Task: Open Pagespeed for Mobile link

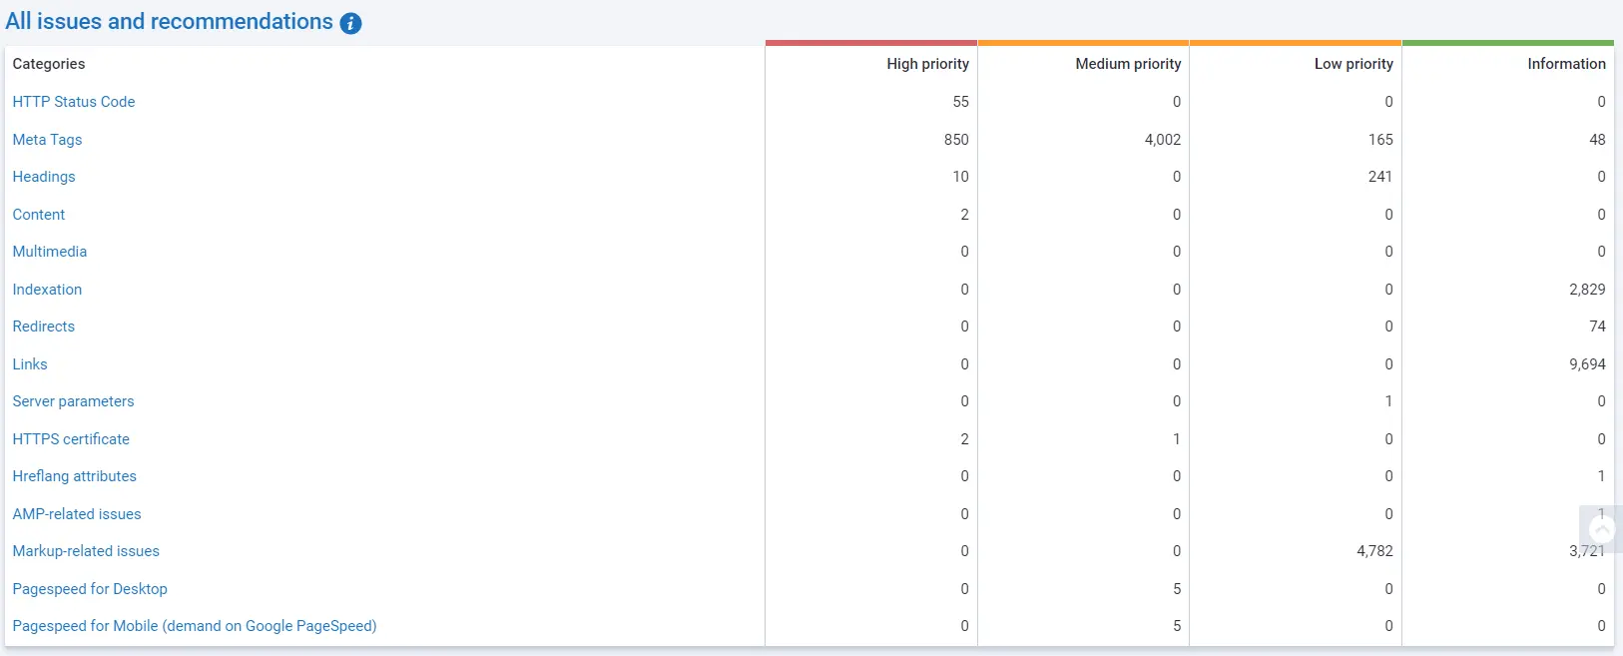Action: coord(195,626)
